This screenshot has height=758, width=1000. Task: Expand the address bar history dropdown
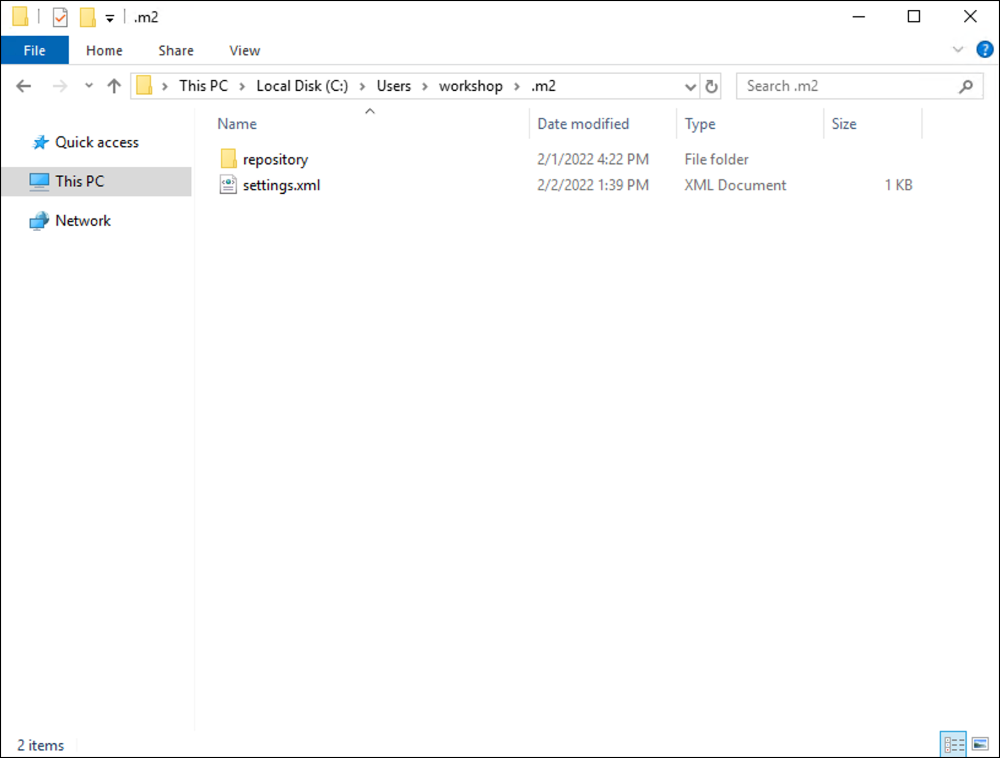(690, 86)
